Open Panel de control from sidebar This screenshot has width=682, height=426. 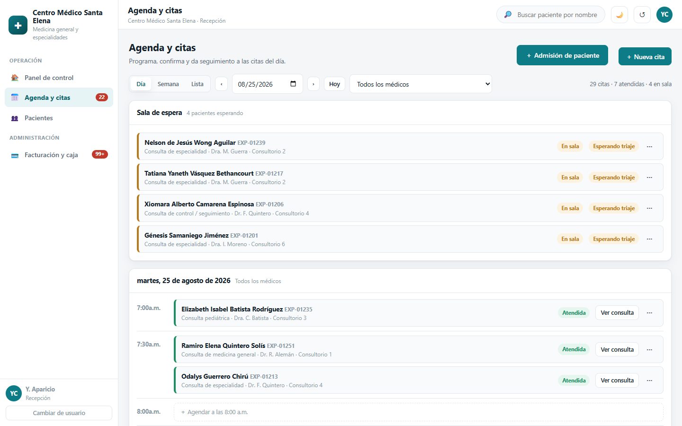pos(59,78)
